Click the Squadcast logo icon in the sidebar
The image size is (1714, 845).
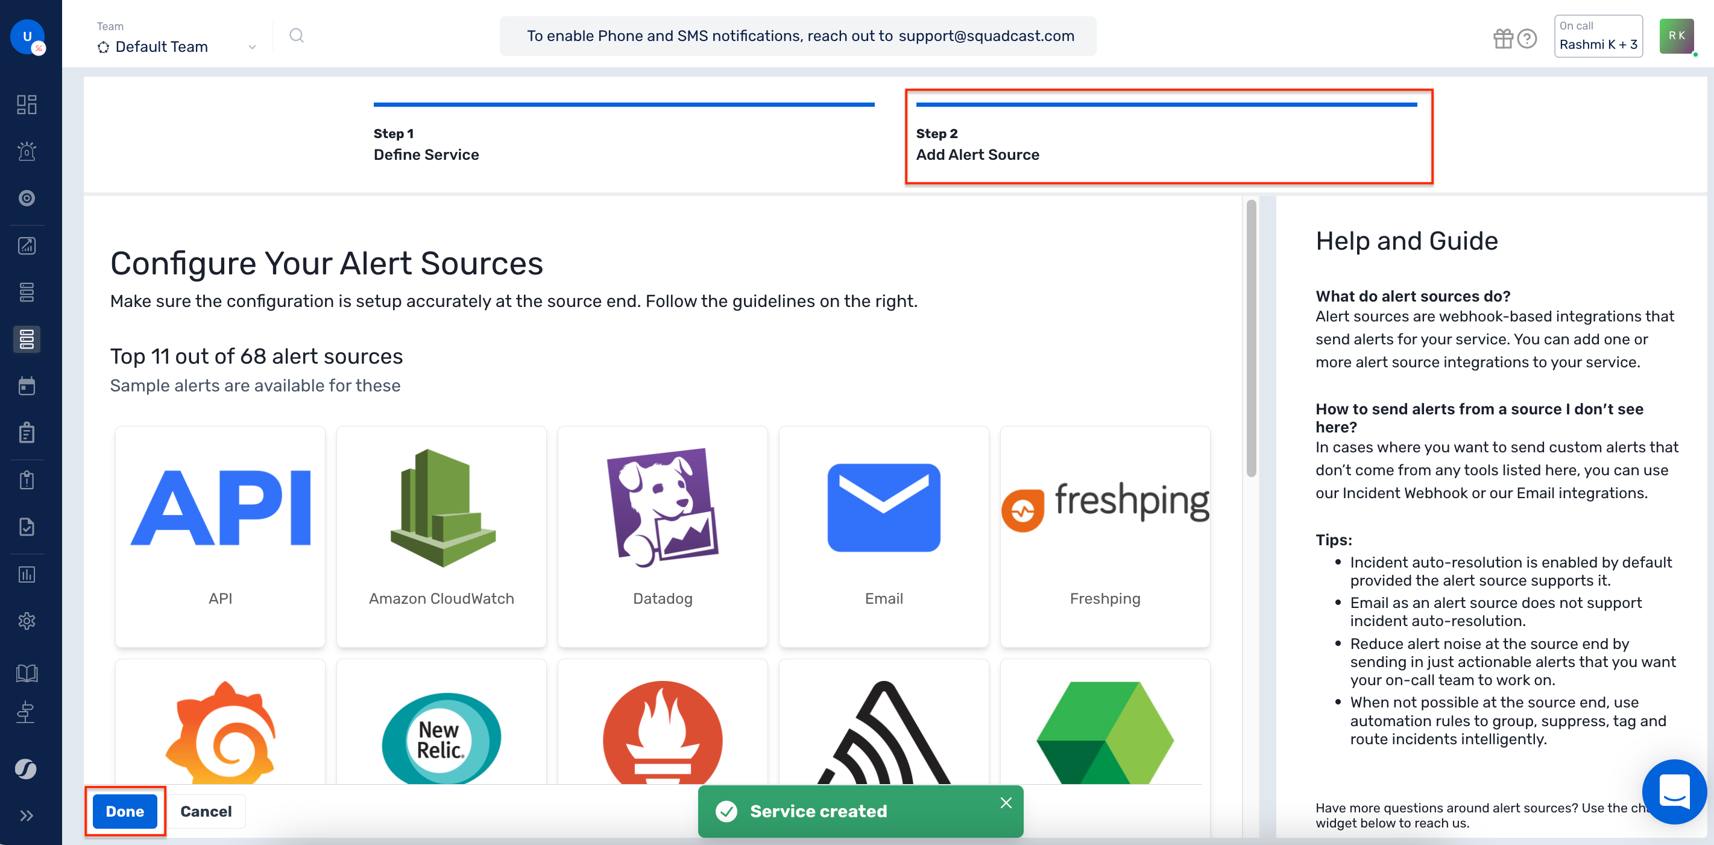[x=27, y=769]
